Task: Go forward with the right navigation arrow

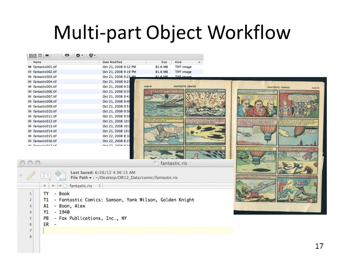Action: (x=53, y=186)
